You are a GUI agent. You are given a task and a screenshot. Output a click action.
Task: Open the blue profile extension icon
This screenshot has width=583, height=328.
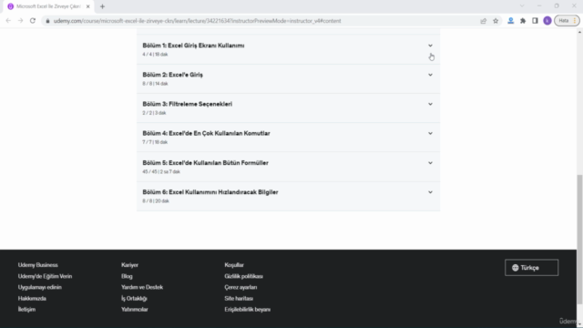point(511,21)
